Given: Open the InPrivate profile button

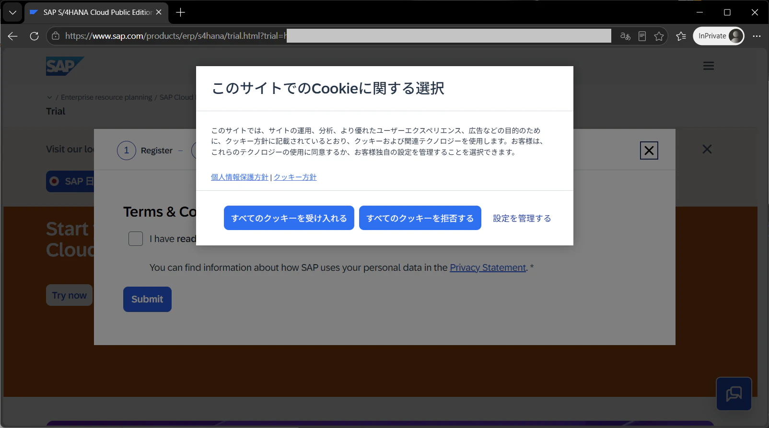Looking at the screenshot, I should tap(719, 36).
